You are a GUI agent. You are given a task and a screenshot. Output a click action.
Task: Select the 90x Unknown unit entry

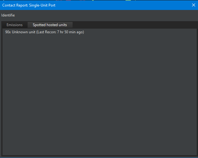point(45,32)
